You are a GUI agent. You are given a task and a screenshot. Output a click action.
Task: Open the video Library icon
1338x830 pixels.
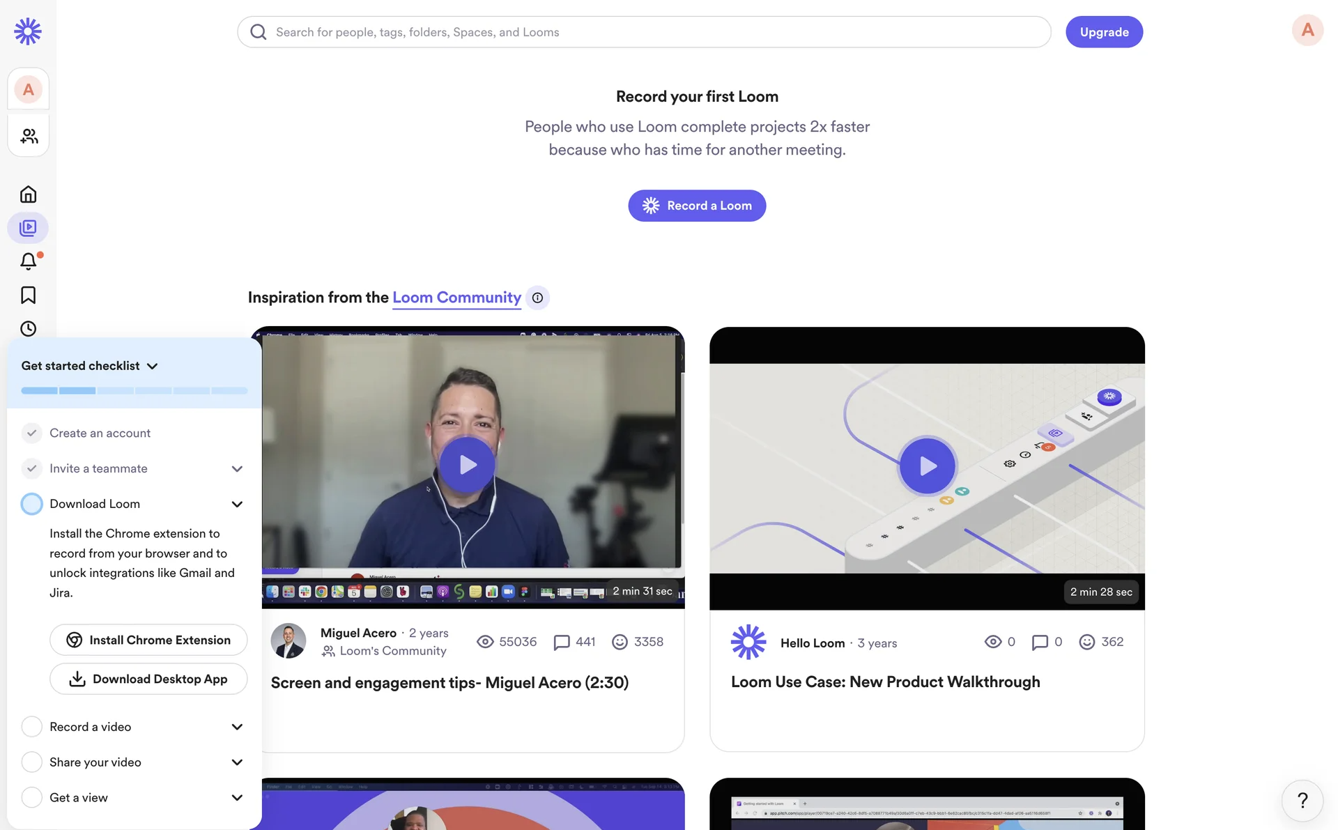tap(28, 228)
